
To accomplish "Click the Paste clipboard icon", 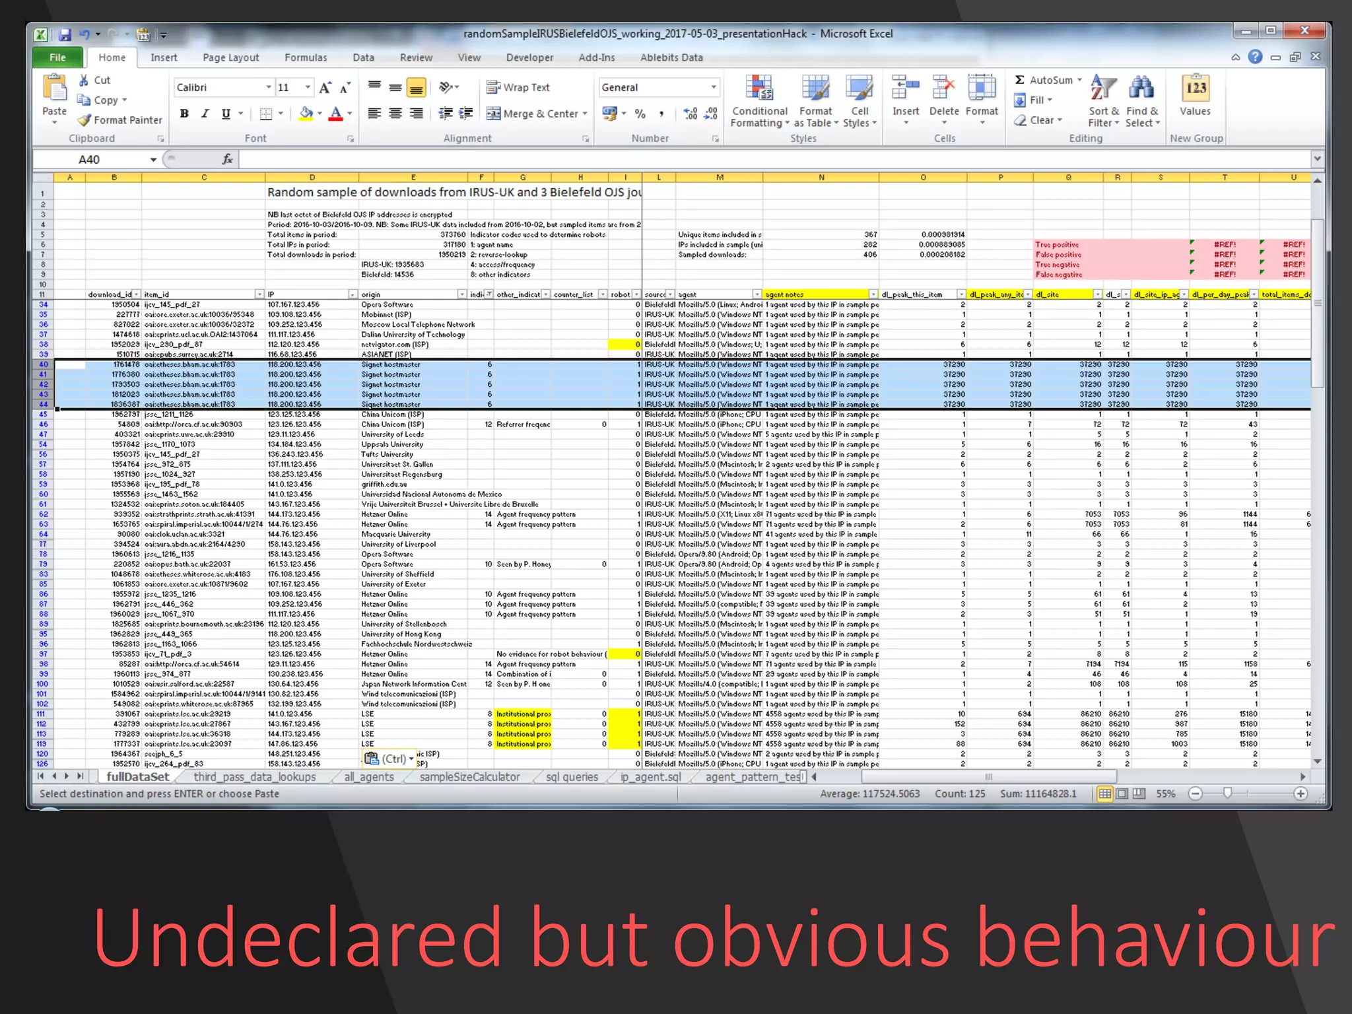I will [x=54, y=88].
